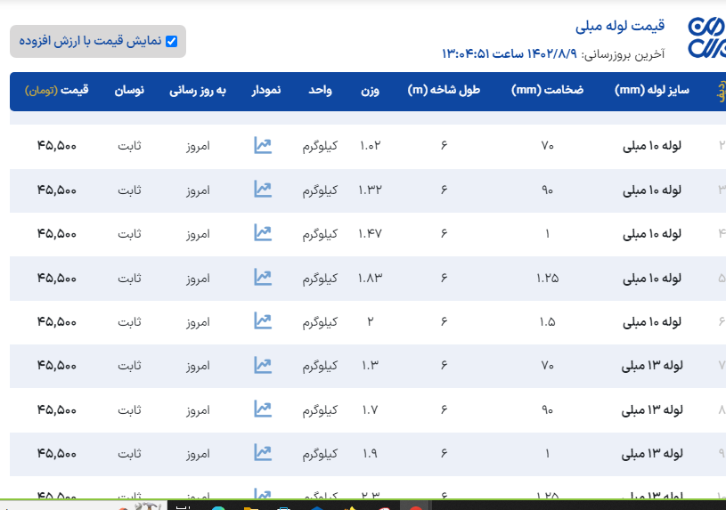Viewport: 726px width, 510px height.
Task: Open لوله ۱۳ مبلی link with 1.3 weight
Action: 652,365
